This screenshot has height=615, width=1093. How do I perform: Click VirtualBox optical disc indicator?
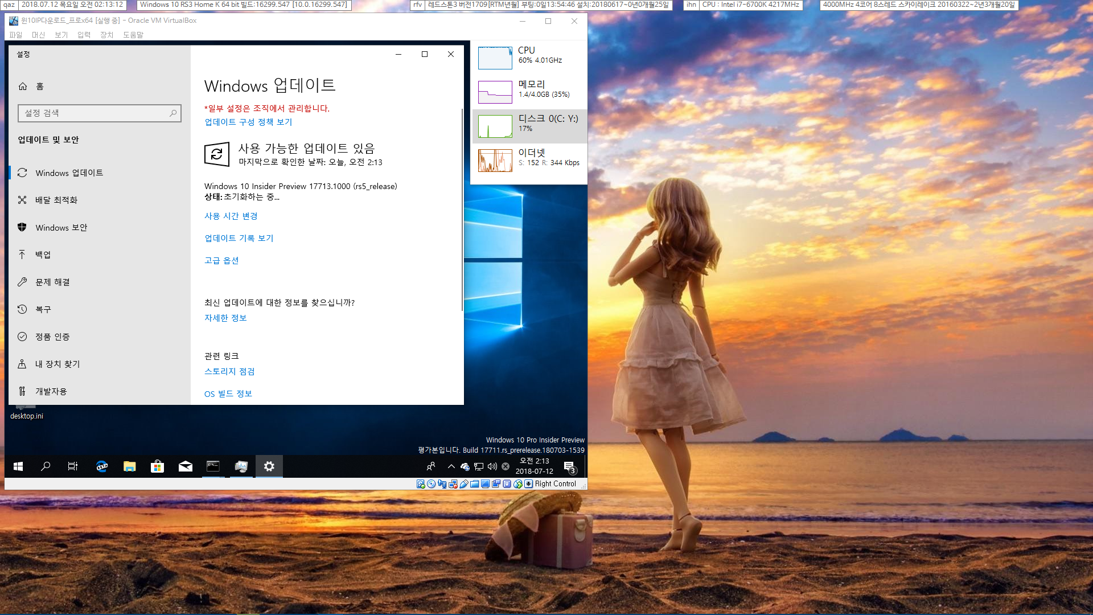click(431, 484)
